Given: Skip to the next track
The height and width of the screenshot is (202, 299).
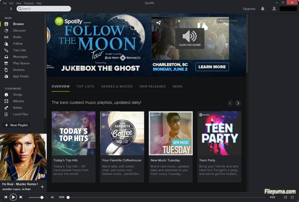Looking at the screenshot, I should coord(21,197).
